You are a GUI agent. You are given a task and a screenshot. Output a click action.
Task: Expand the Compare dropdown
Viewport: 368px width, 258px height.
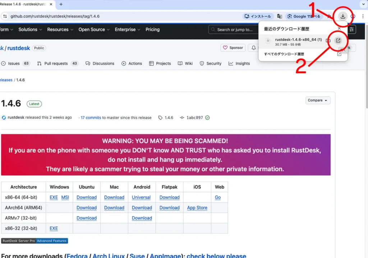(x=318, y=100)
